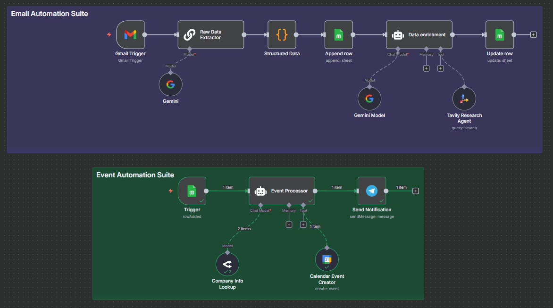Viewport: 553px width, 308px height.
Task: Select the Email Automation Suite sticky note title
Action: tap(50, 14)
